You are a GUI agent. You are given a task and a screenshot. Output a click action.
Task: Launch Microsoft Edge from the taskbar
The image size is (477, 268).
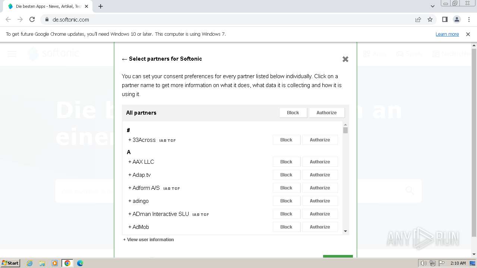[x=80, y=263]
